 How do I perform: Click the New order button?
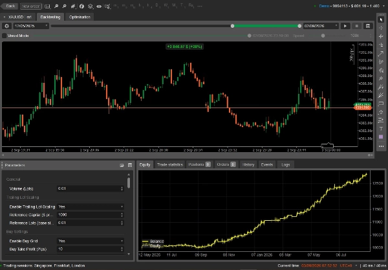(30, 6)
